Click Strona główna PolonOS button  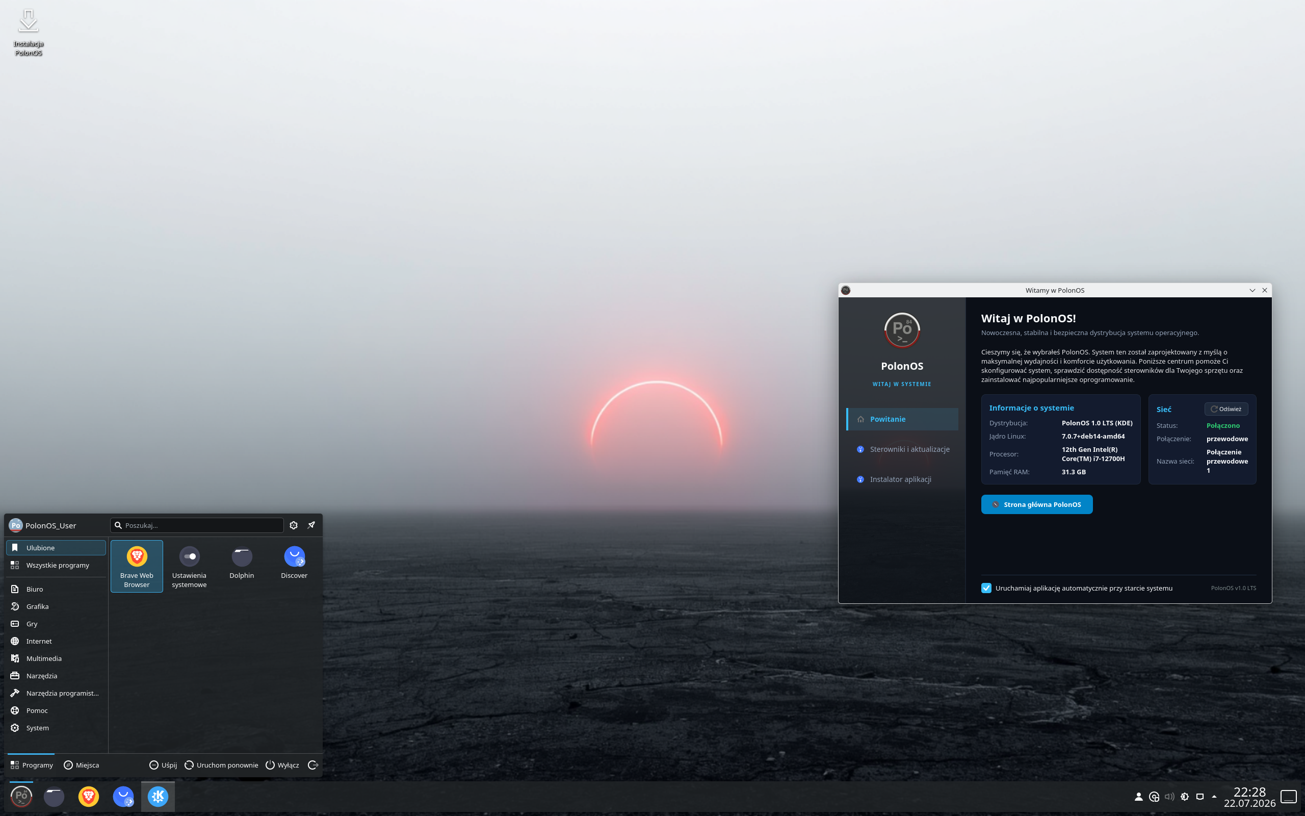[1036, 504]
